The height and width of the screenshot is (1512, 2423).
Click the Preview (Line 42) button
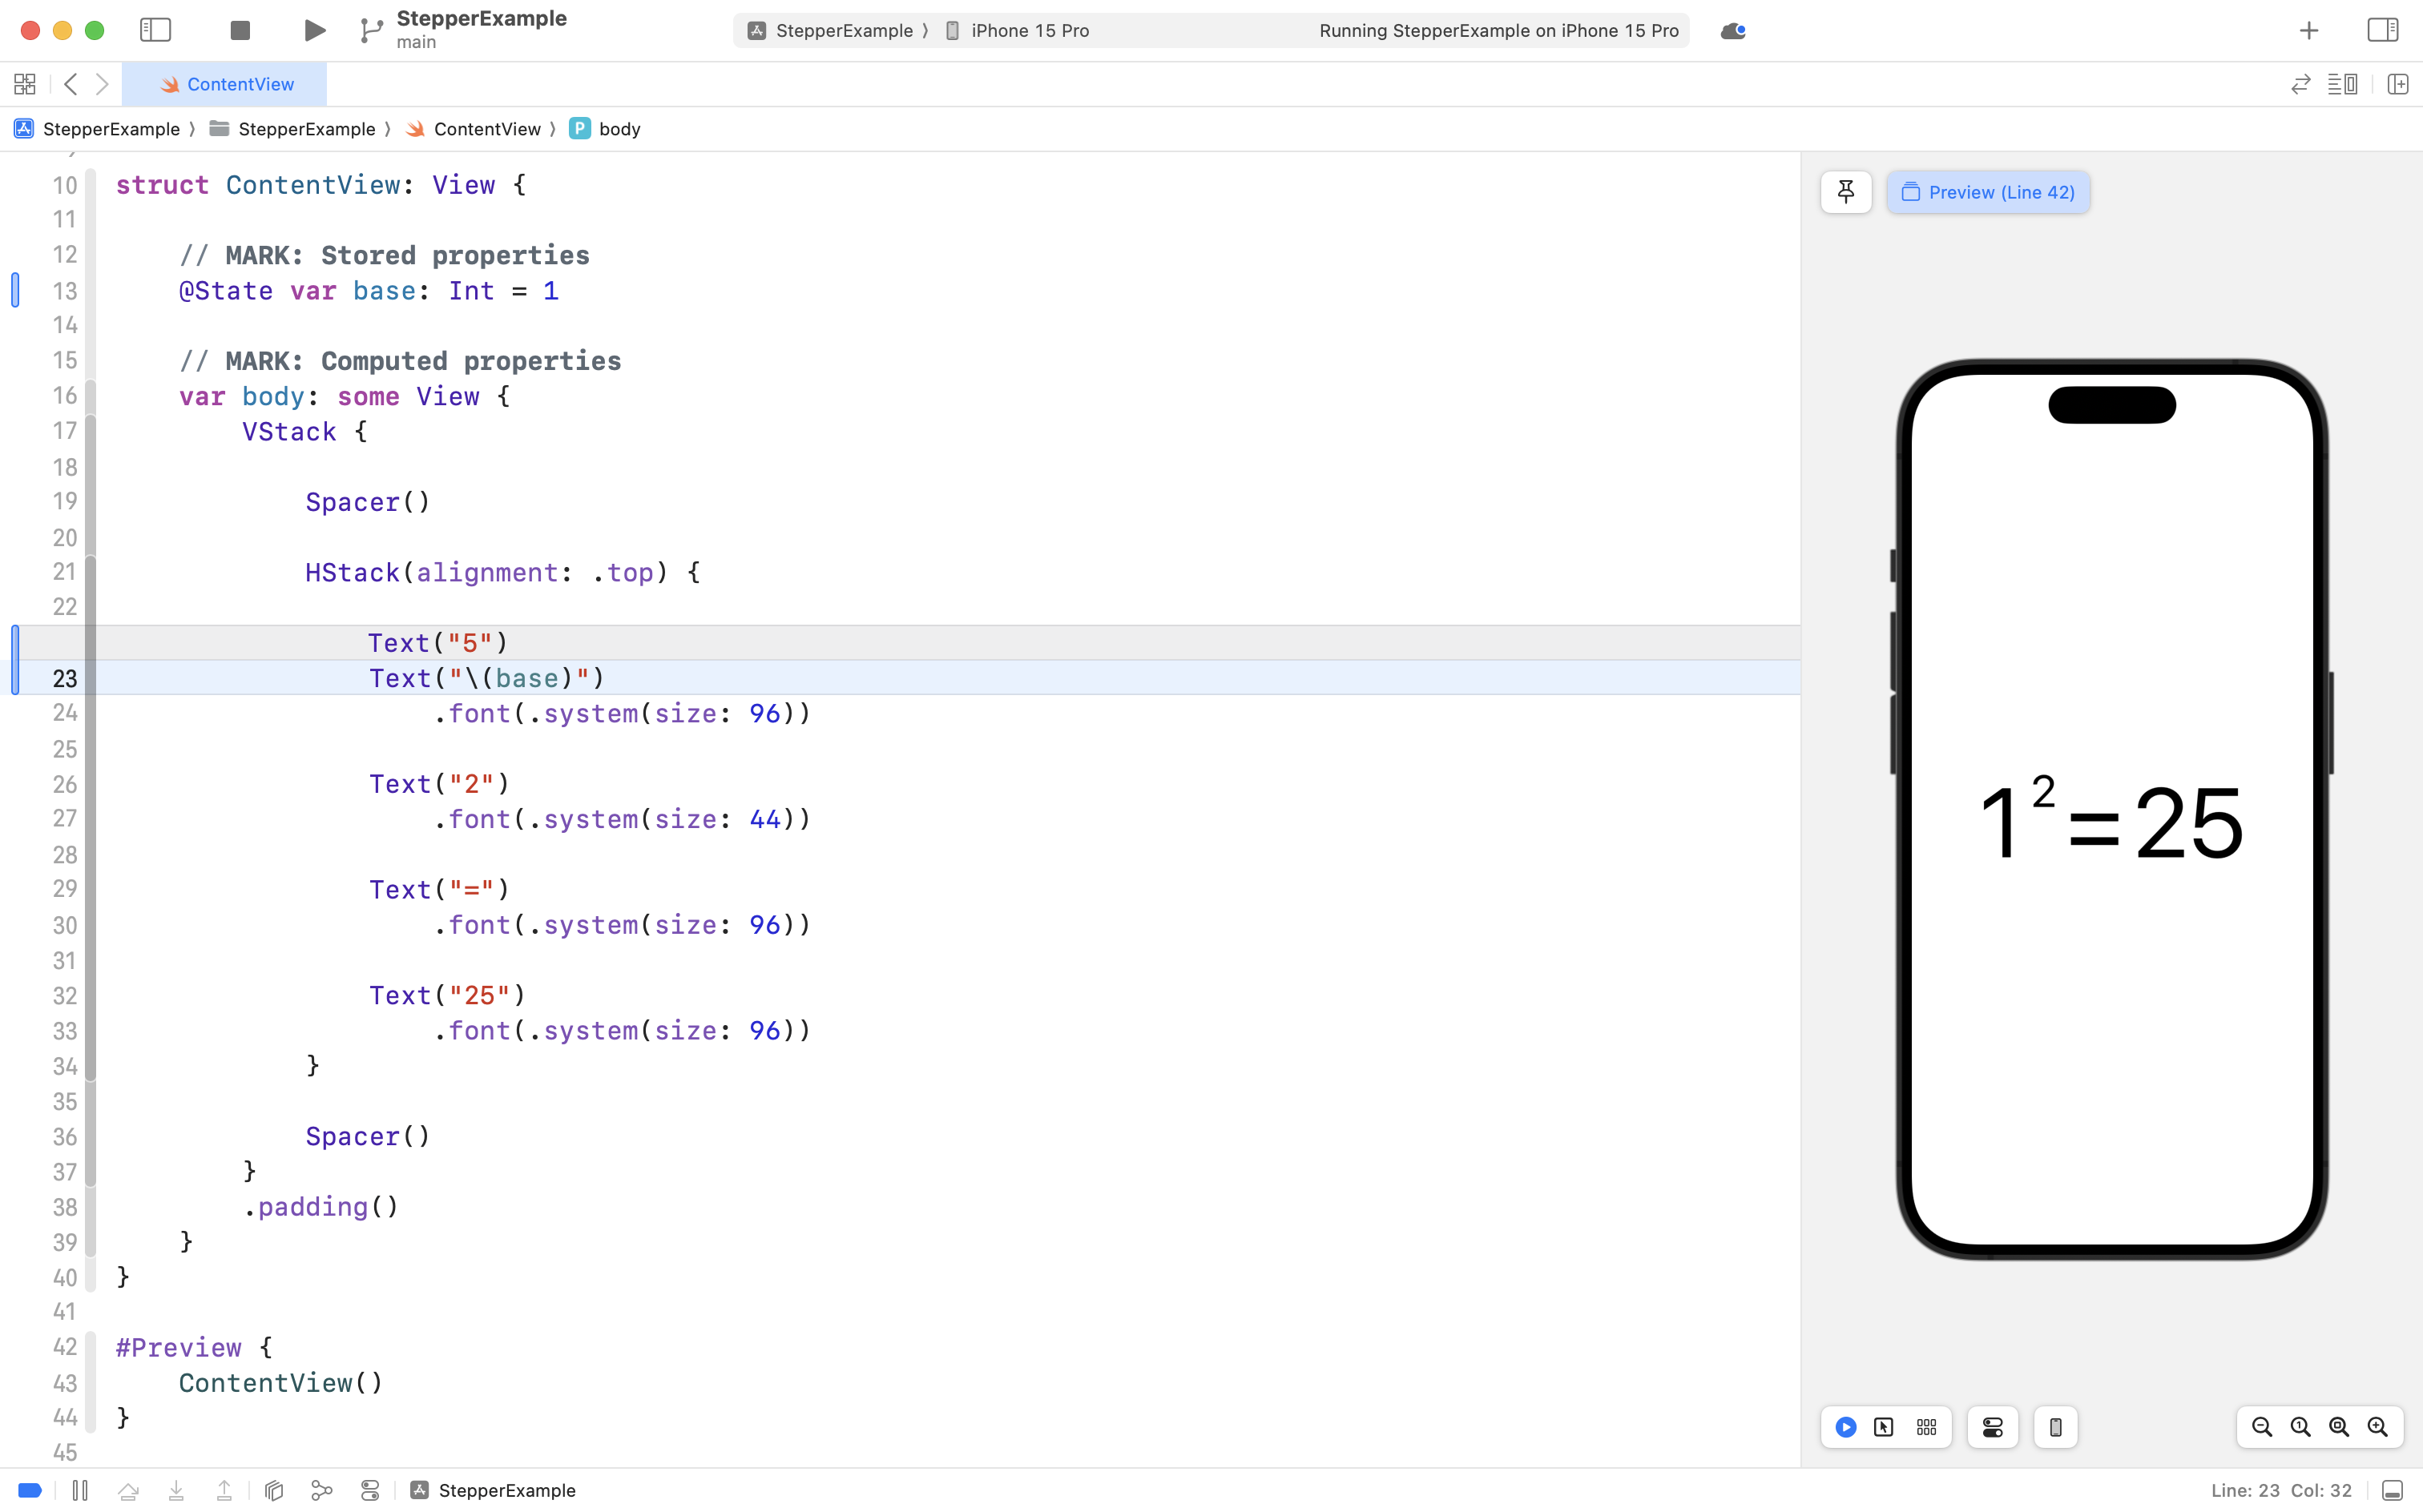tap(1989, 192)
